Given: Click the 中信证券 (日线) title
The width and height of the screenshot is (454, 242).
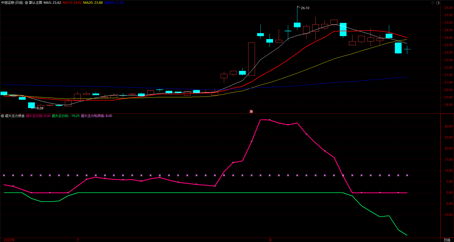Looking at the screenshot, I should (x=12, y=3).
